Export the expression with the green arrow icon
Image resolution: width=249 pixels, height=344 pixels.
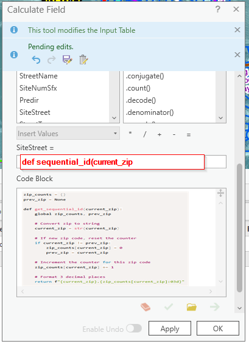pos(214,307)
